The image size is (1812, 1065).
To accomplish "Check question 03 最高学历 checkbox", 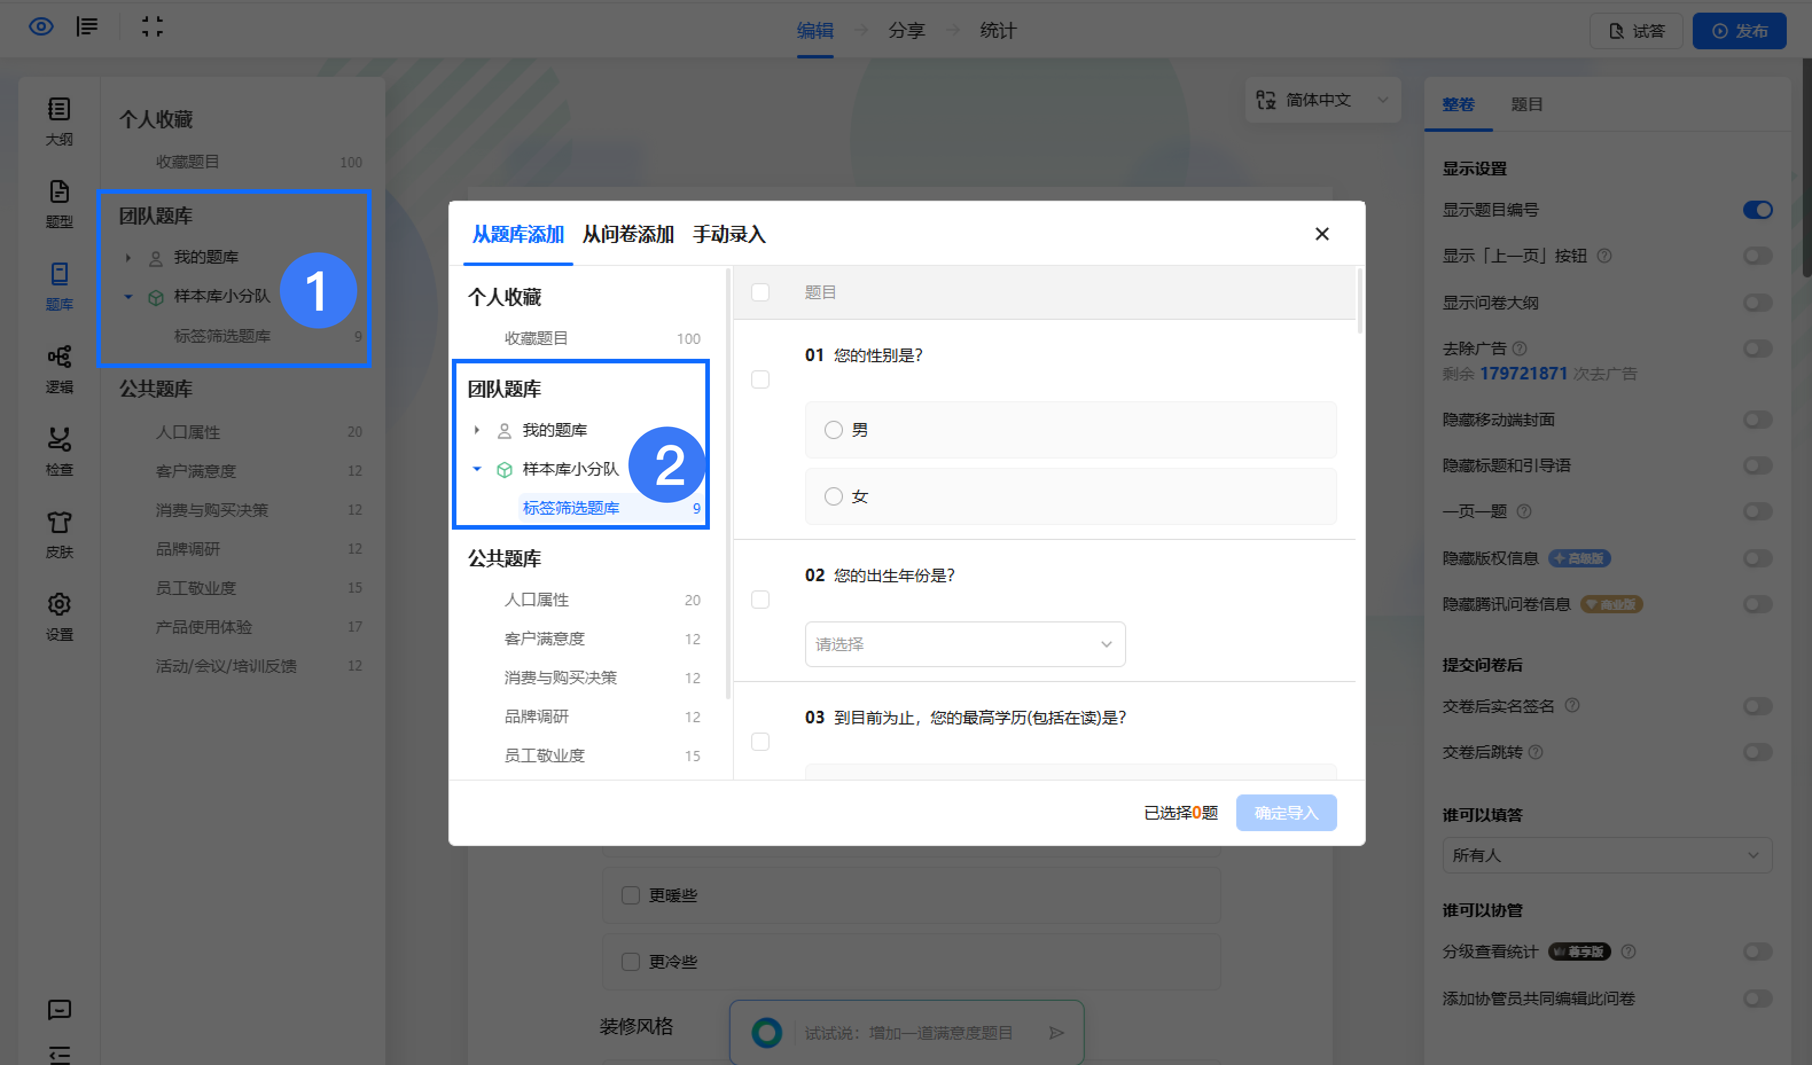I will [760, 742].
